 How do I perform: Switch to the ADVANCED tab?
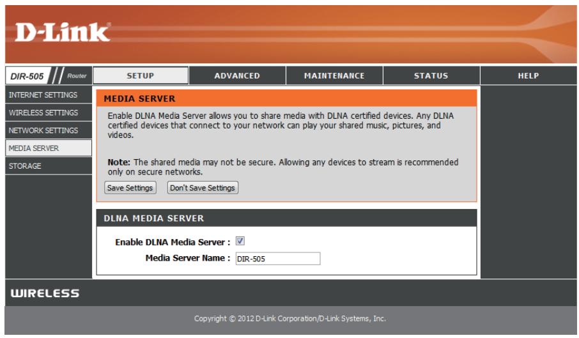coord(237,75)
